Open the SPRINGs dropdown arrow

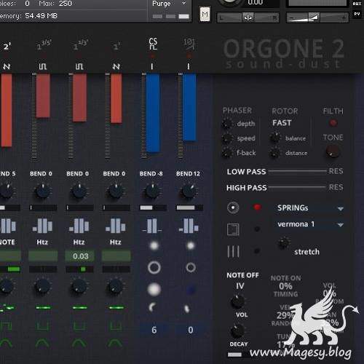(x=341, y=208)
